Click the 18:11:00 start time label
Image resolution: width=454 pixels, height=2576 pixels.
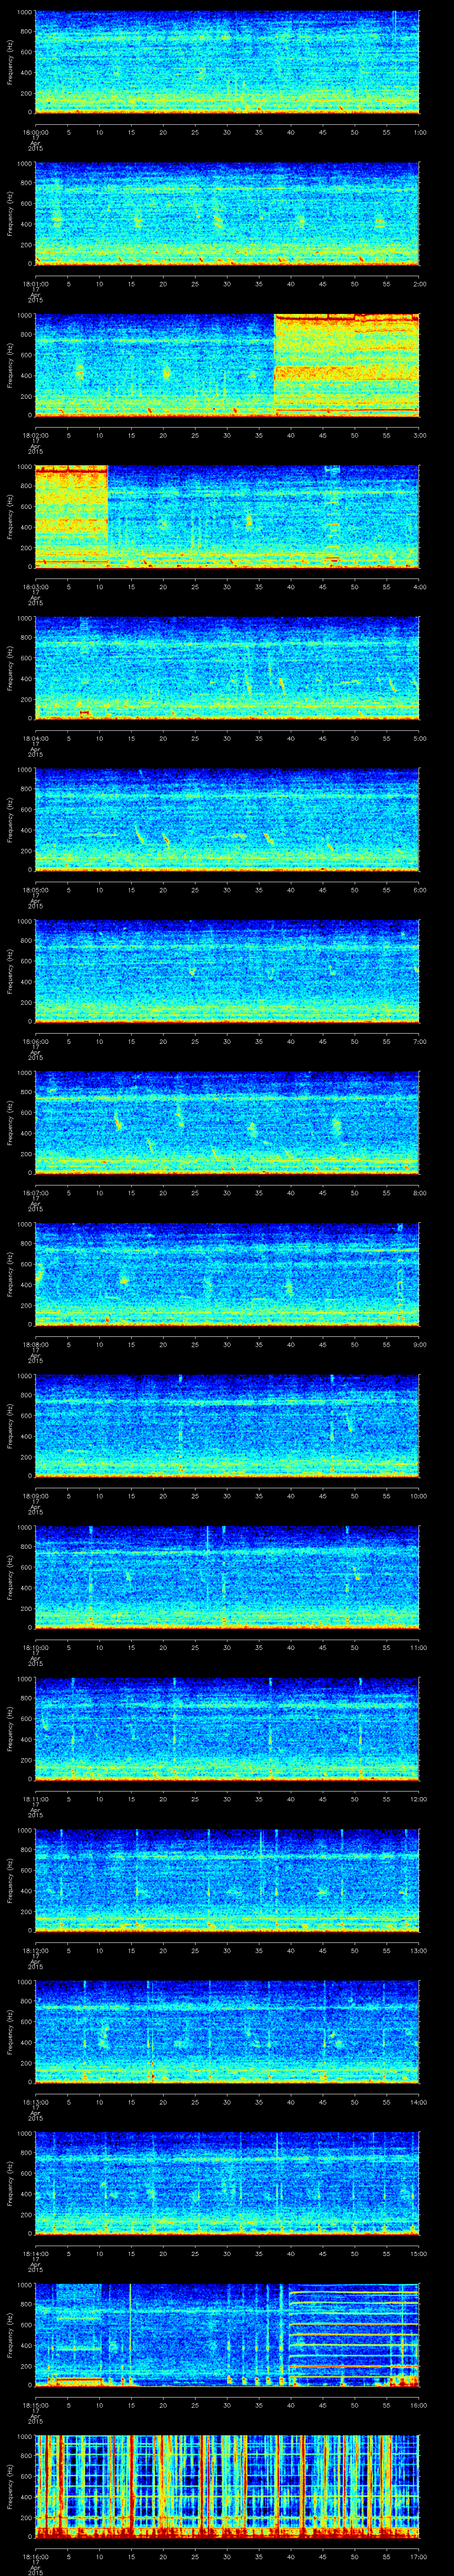tap(35, 1799)
